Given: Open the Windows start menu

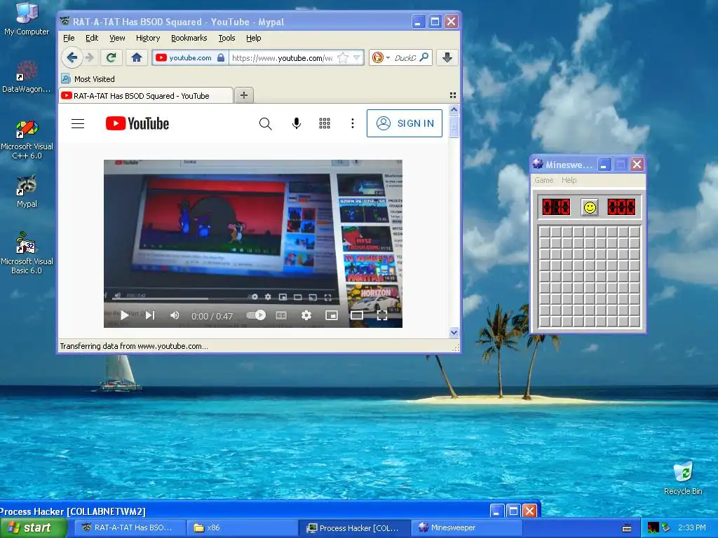Looking at the screenshot, I should [x=33, y=528].
